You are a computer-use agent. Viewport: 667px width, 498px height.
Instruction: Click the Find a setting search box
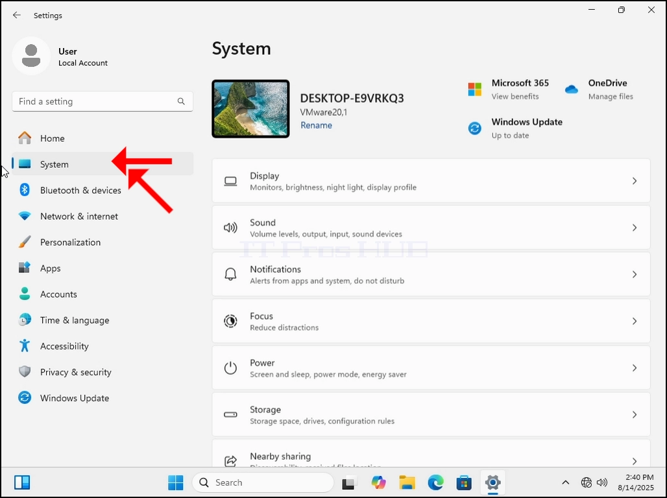(x=103, y=101)
